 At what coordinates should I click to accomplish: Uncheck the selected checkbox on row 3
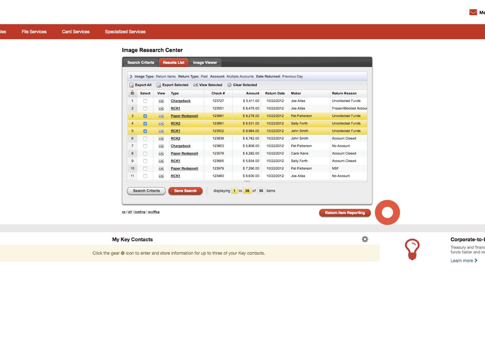pos(145,116)
